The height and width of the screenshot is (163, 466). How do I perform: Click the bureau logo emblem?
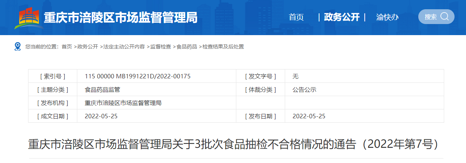point(29,17)
